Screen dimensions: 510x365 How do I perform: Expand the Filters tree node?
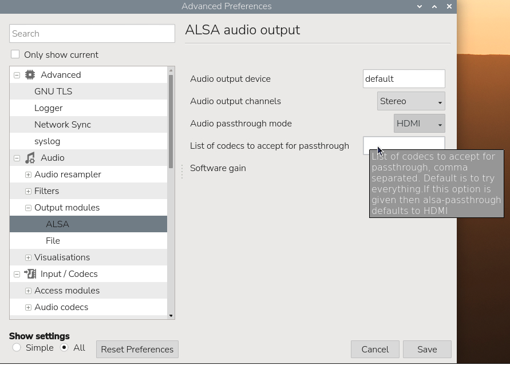pyautogui.click(x=28, y=191)
